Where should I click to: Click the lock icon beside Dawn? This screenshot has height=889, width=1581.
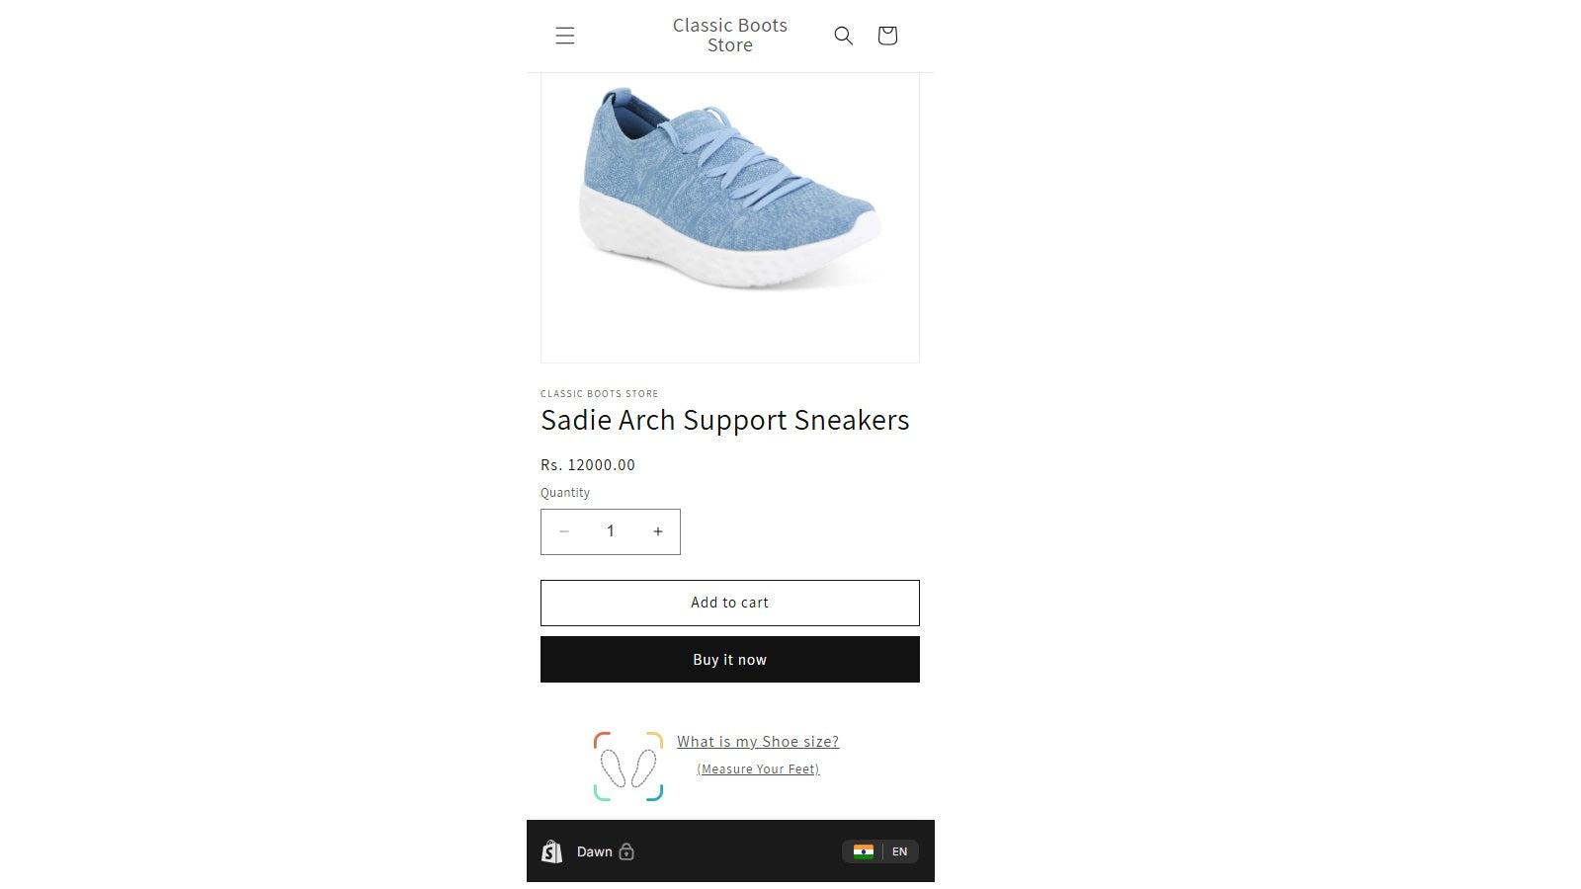click(626, 851)
